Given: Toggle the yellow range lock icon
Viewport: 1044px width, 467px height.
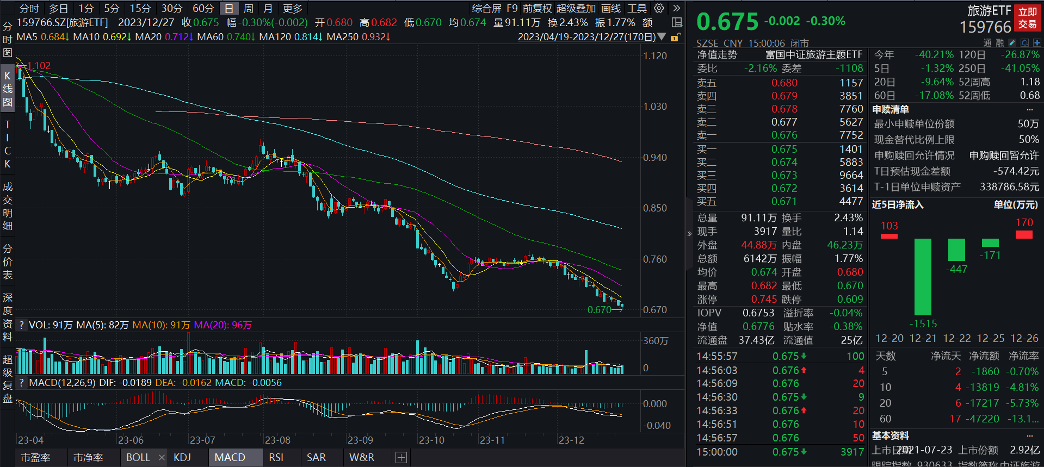Looking at the screenshot, I should point(675,37).
